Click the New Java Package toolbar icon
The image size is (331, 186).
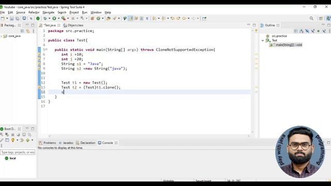pos(92,19)
